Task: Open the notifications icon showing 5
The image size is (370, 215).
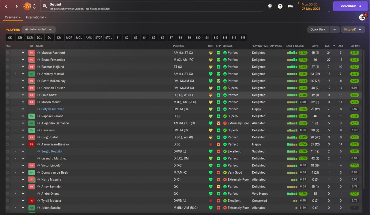Action: pos(362,17)
